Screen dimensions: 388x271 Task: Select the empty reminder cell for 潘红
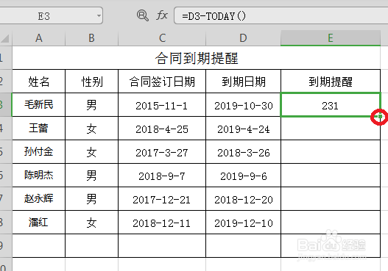(x=331, y=223)
